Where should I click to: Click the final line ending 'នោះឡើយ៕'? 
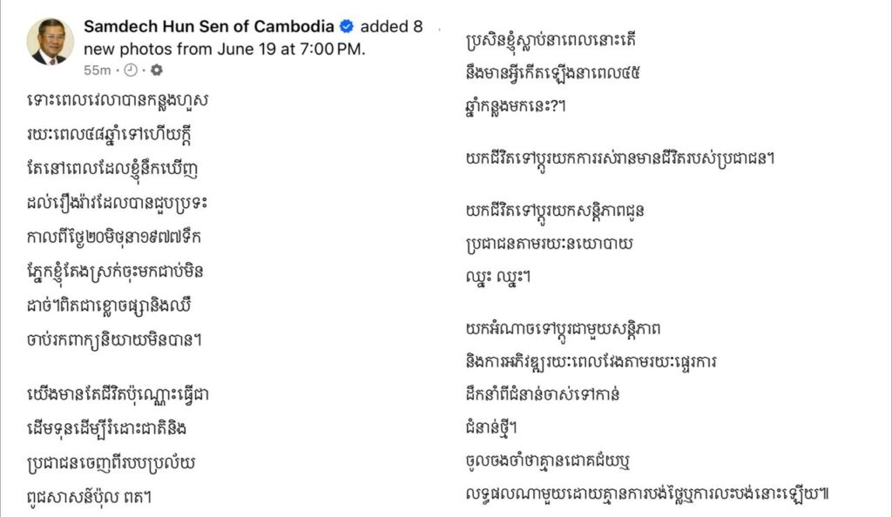pos(647,493)
